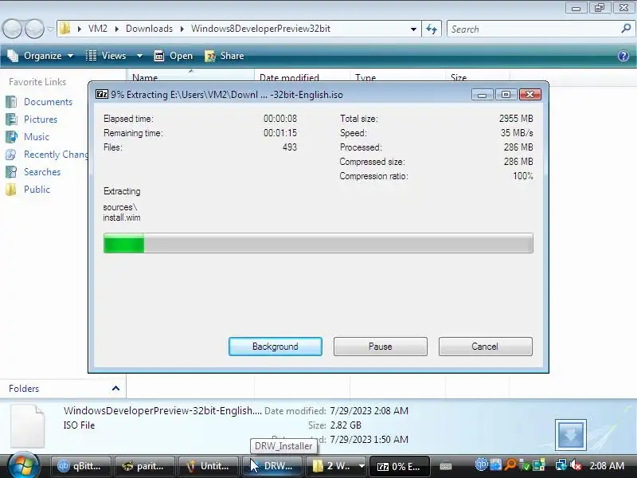Switch to the Untit... taskbar button
637x478 pixels.
tap(209, 466)
